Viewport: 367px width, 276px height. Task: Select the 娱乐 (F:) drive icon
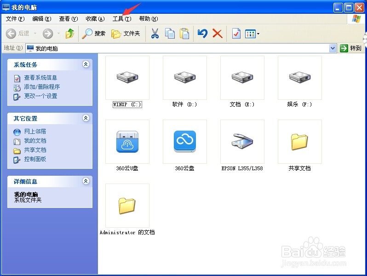click(299, 77)
